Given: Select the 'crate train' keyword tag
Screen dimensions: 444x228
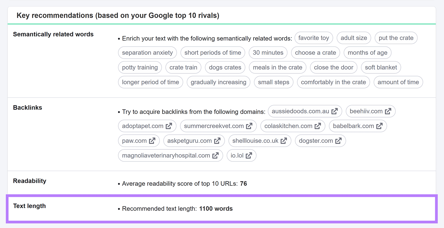Looking at the screenshot, I should click(183, 67).
